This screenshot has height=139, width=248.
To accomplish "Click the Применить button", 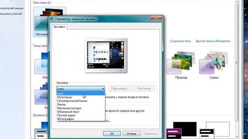I will click(151, 134).
